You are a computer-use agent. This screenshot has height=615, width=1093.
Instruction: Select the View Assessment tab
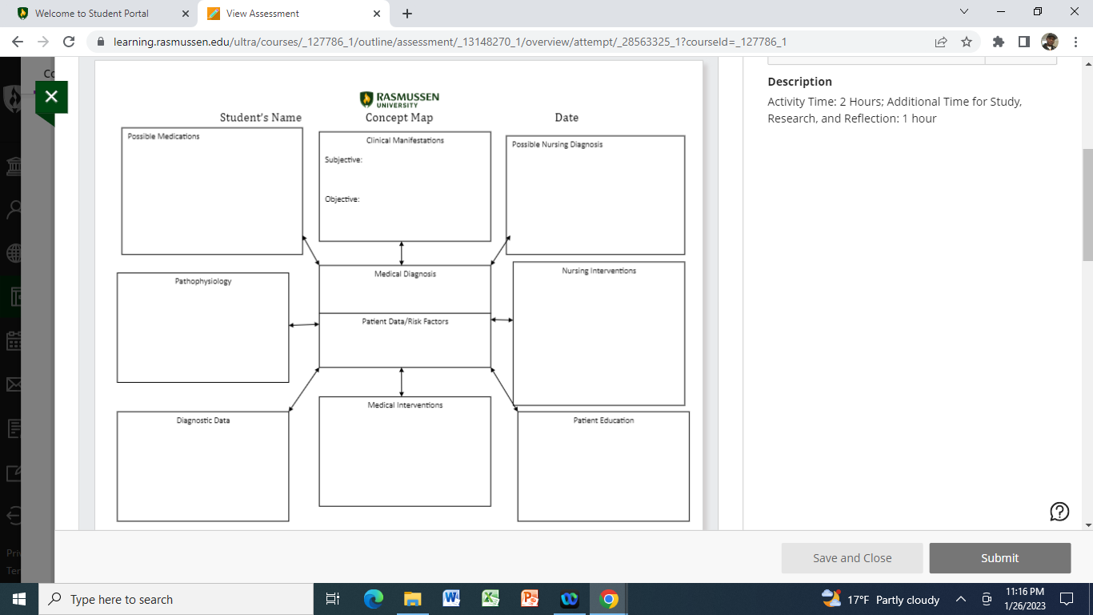tap(294, 14)
